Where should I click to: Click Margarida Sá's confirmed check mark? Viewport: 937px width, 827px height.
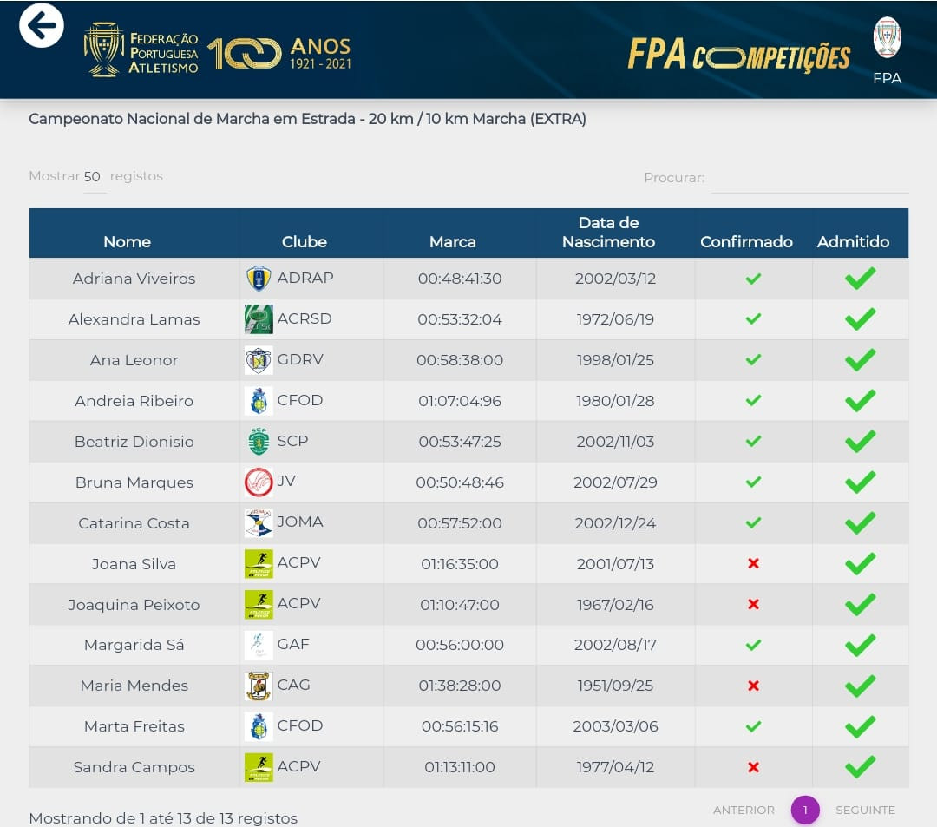point(753,645)
